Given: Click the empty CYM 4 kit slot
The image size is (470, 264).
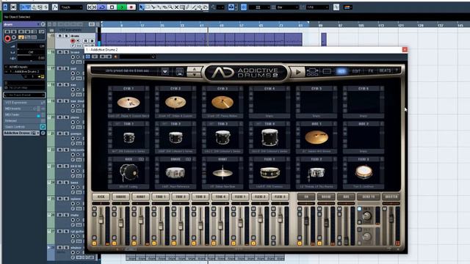Looking at the screenshot, I should [x=270, y=103].
